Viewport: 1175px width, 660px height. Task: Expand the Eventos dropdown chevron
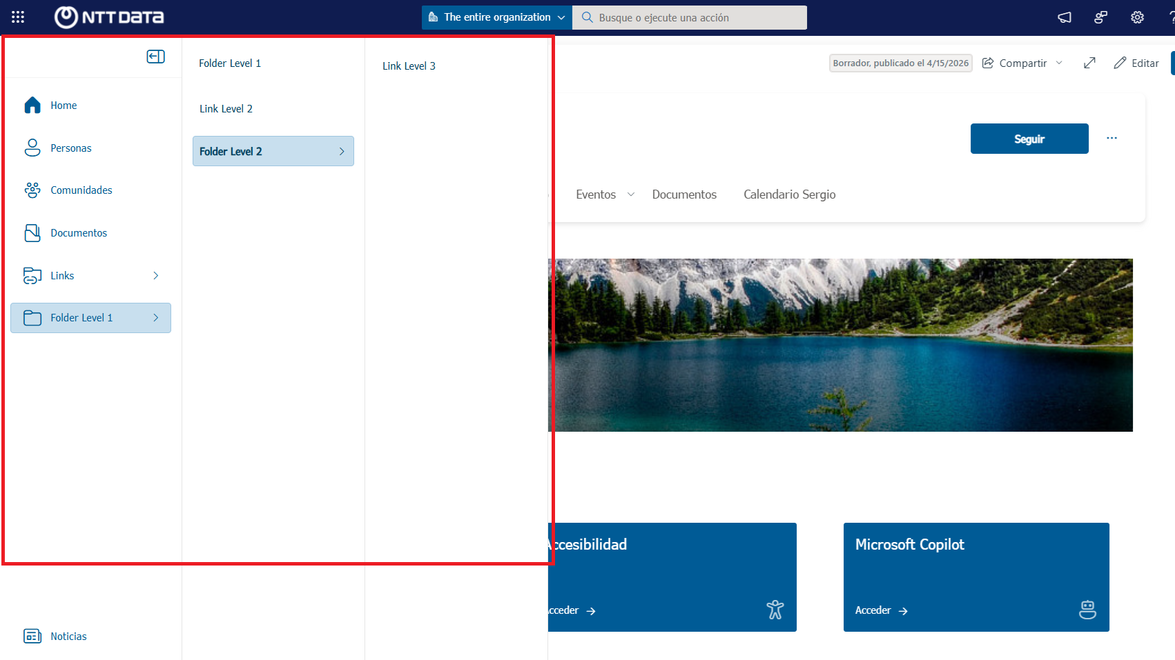[631, 194]
